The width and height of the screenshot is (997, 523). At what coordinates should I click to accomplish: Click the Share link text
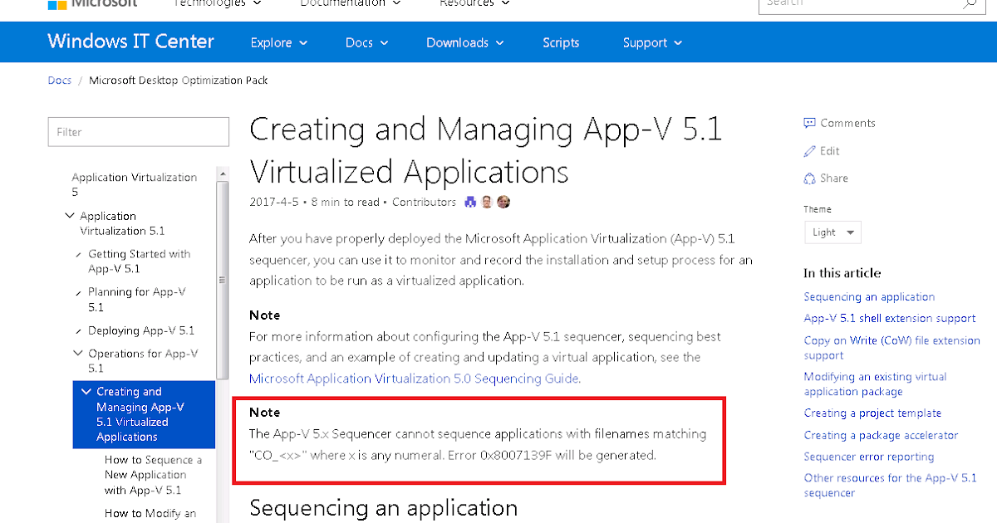tap(834, 178)
